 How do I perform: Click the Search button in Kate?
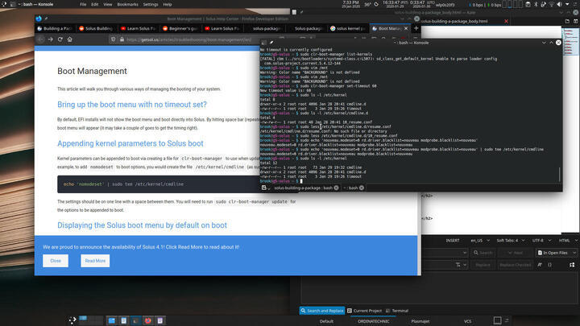(483, 253)
